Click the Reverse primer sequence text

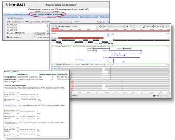pos(27,79)
